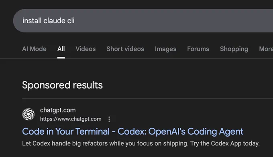
Task: Switch to the Forums tab
Action: coord(198,49)
